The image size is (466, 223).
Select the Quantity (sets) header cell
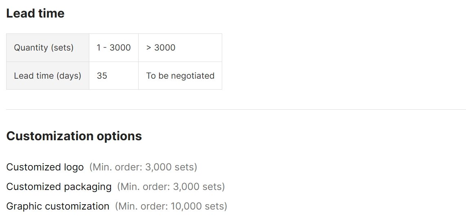(x=48, y=48)
